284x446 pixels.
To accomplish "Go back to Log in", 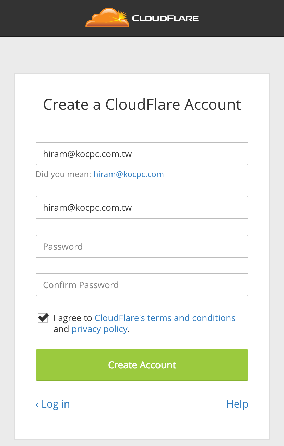I will point(53,404).
